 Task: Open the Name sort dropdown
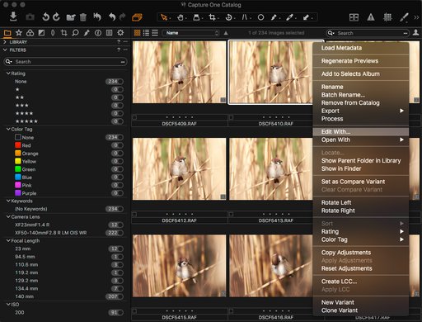[190, 33]
